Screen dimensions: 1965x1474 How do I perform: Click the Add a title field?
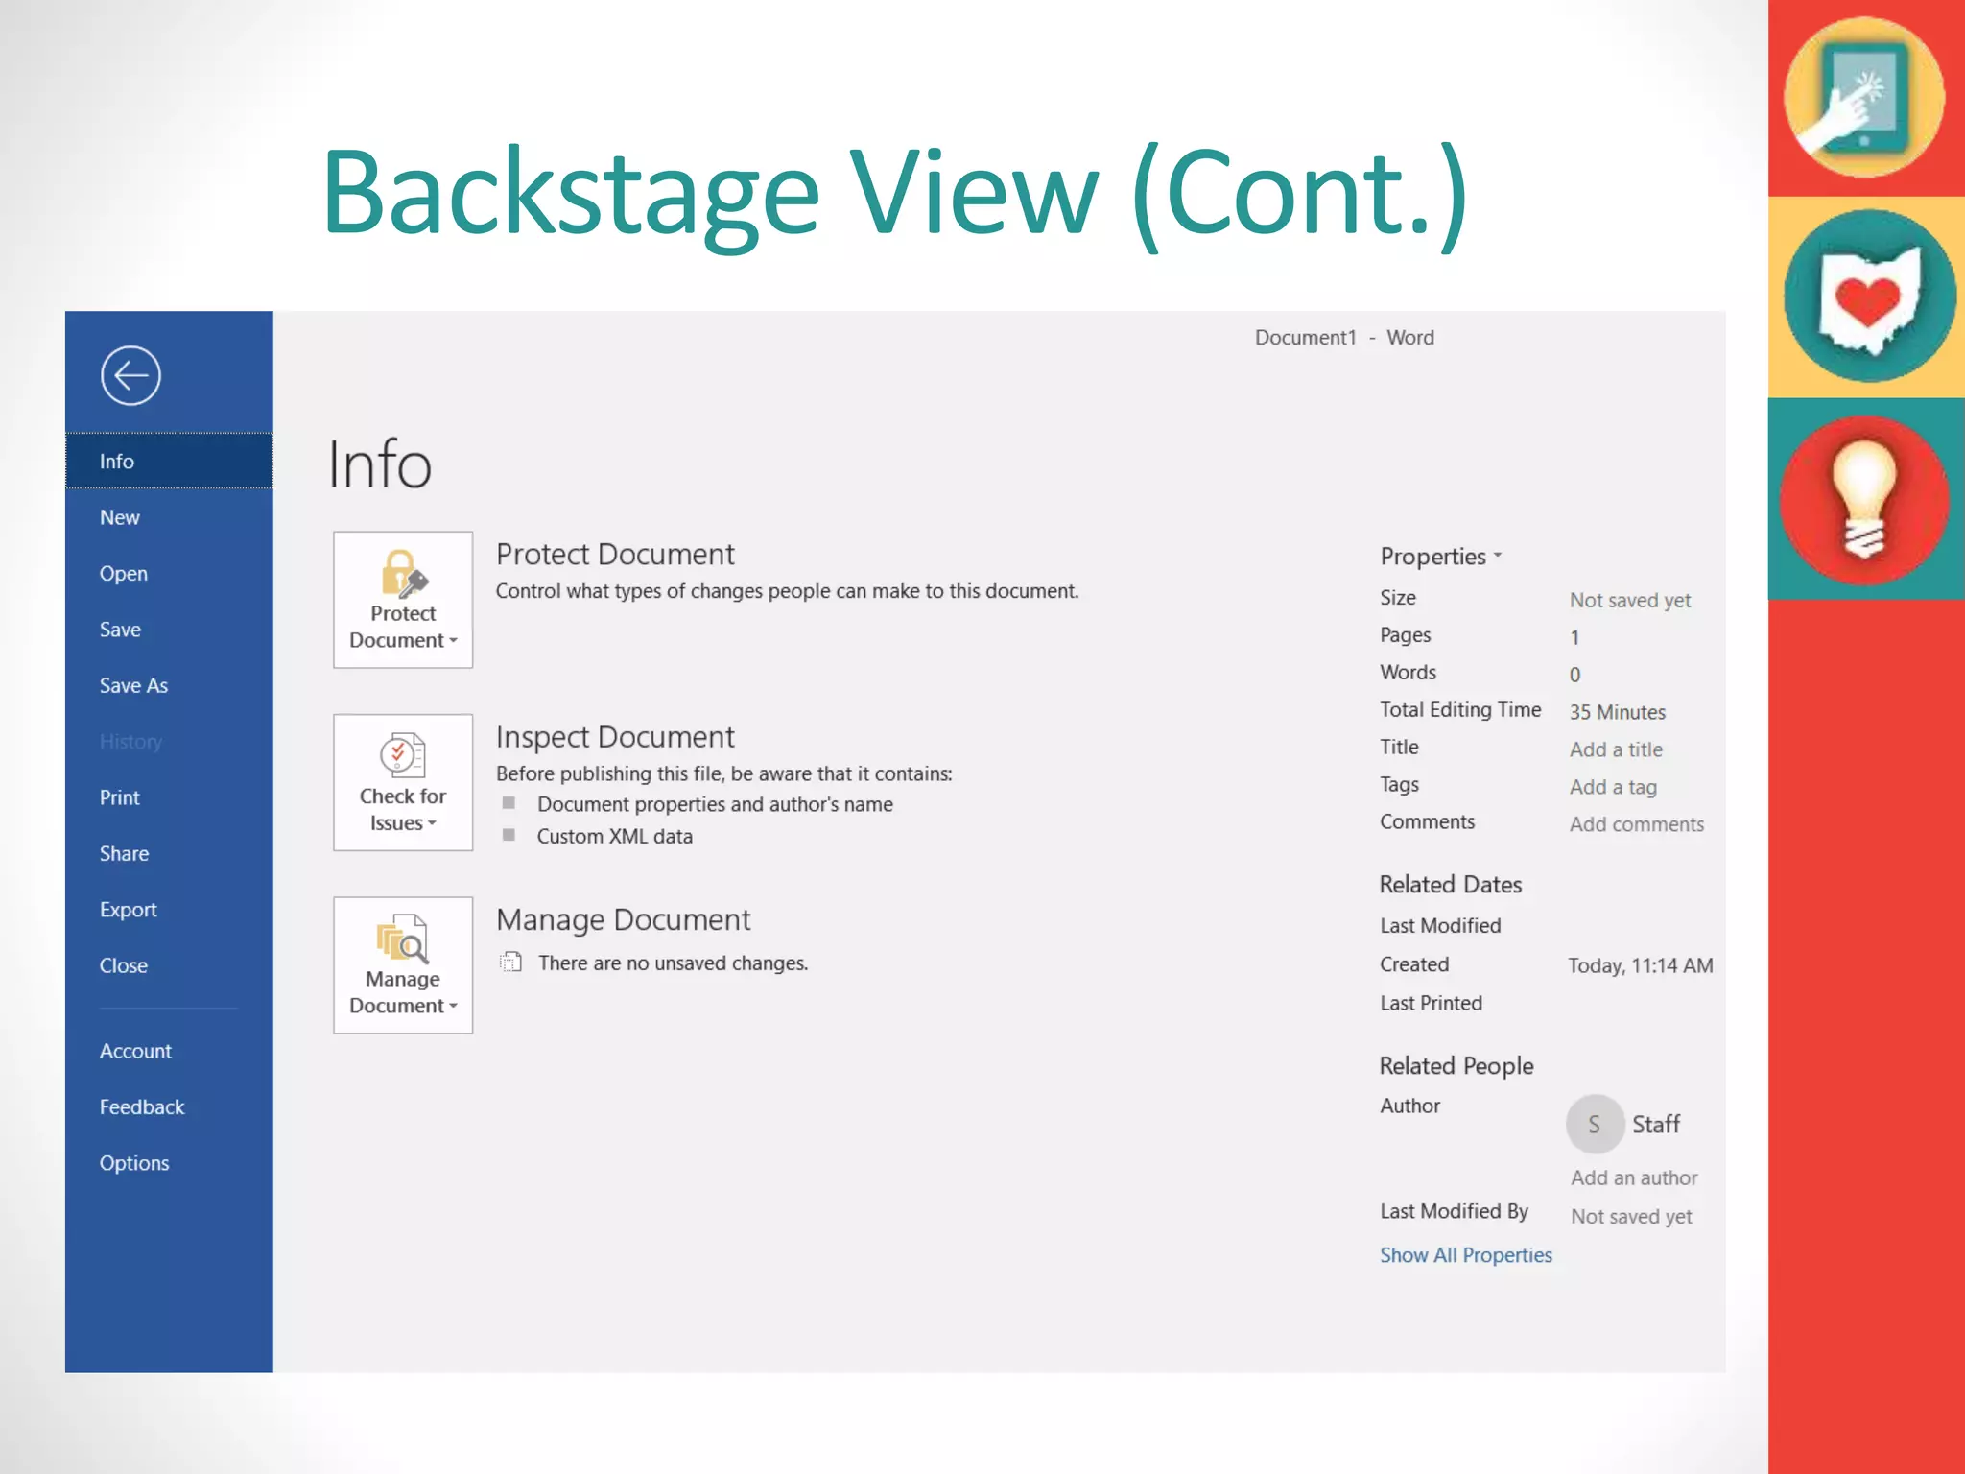click(x=1616, y=749)
